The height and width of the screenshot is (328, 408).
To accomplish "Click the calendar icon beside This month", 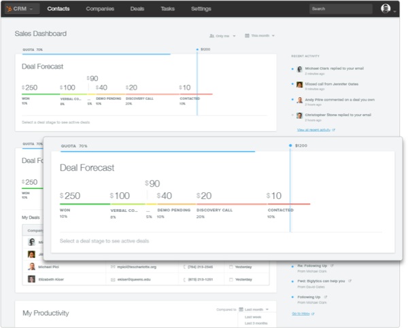I will [x=247, y=35].
